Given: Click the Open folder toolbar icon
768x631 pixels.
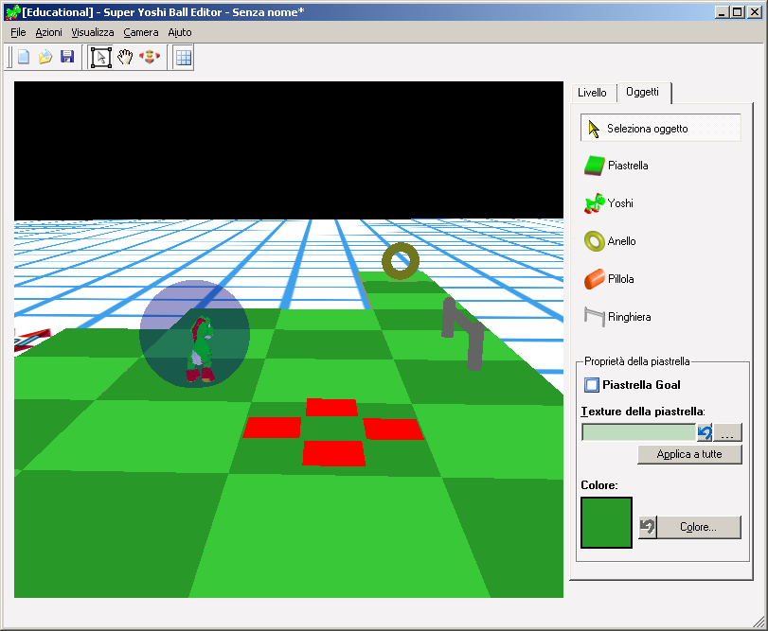Looking at the screenshot, I should click(x=45, y=57).
